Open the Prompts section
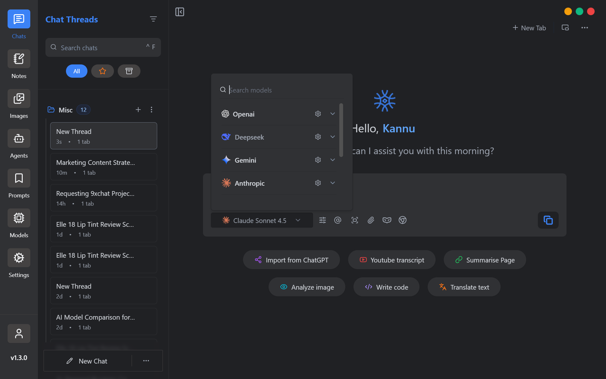 [19, 178]
